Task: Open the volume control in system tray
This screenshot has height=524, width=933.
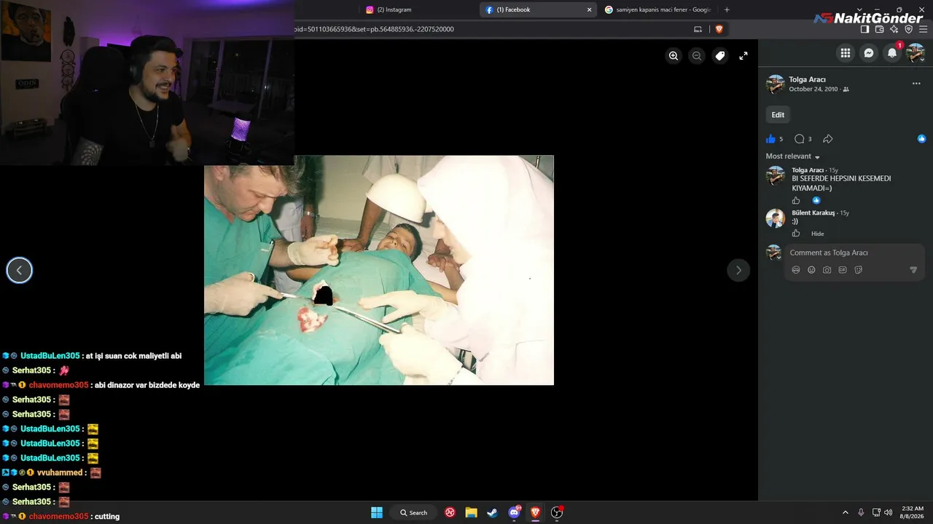Action: click(888, 512)
